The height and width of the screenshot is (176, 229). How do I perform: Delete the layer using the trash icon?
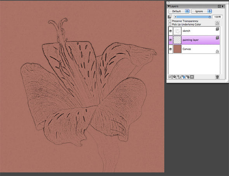pyautogui.click(x=217, y=77)
